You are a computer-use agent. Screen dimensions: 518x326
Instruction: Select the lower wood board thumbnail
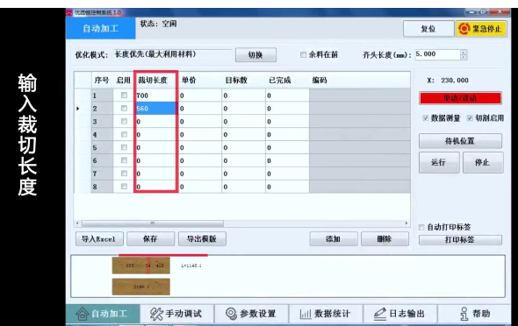point(141,287)
